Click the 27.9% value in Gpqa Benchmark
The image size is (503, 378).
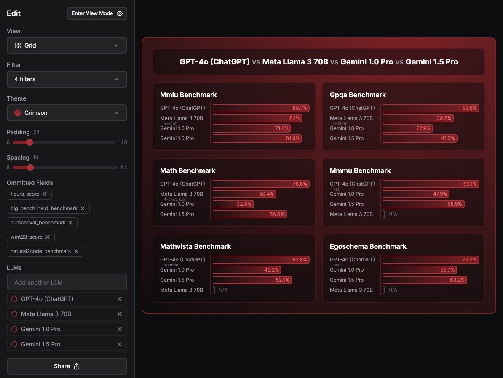[x=423, y=128]
